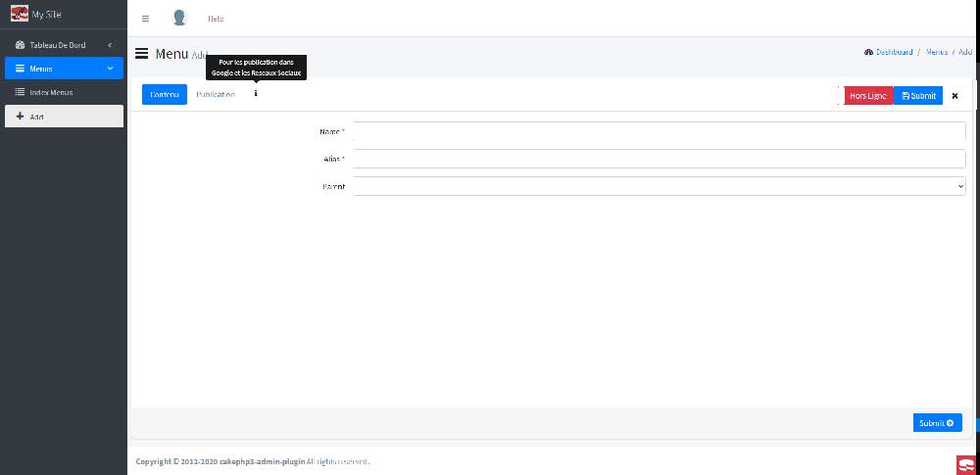Open the Dashboard breadcrumb link
This screenshot has height=475, width=980.
point(893,52)
